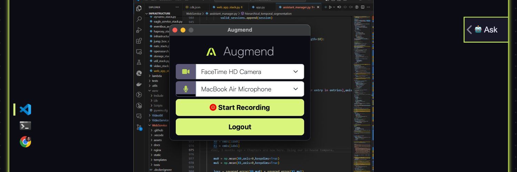This screenshot has width=517, height=172.
Task: Click the robot Ask button on the right
Action: pos(486,30)
